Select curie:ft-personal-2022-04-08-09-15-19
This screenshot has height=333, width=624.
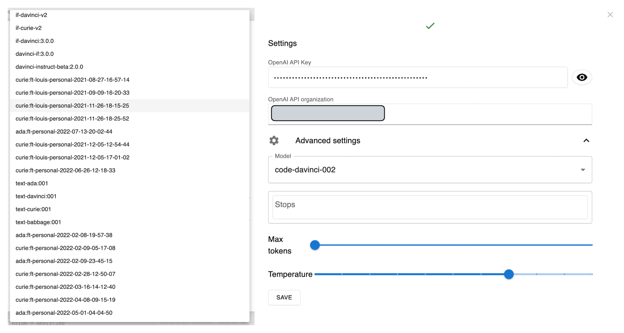tap(130, 300)
